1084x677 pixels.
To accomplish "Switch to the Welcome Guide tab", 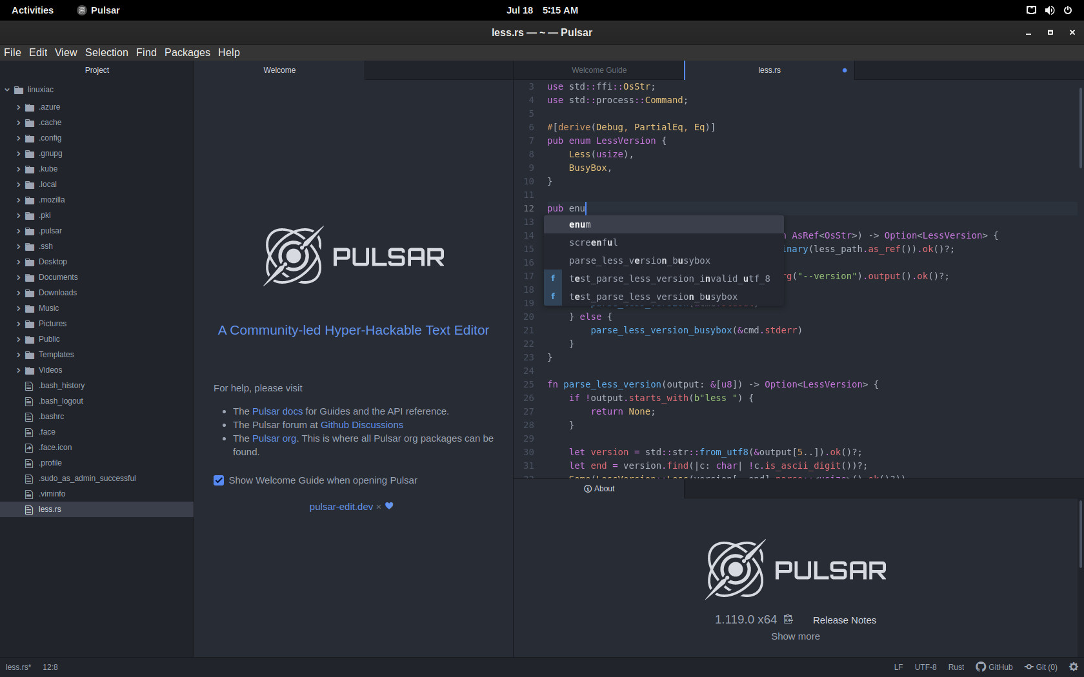I will coord(599,70).
